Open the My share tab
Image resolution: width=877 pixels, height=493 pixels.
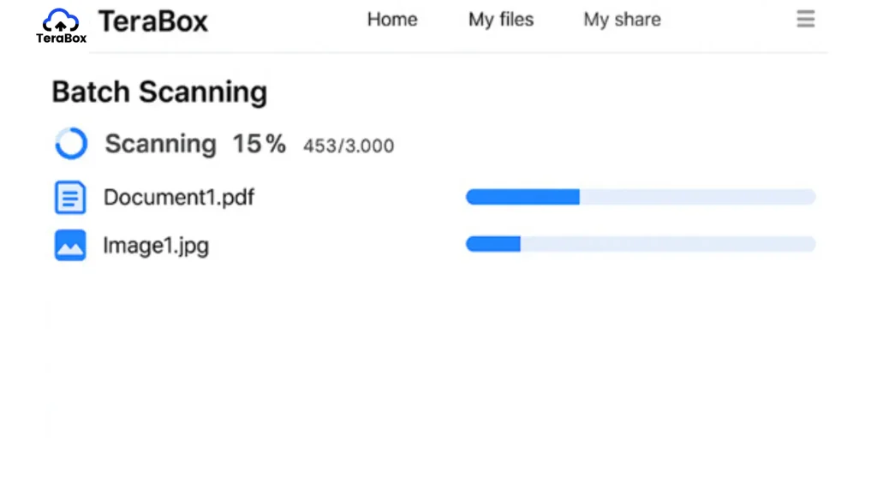(x=622, y=20)
